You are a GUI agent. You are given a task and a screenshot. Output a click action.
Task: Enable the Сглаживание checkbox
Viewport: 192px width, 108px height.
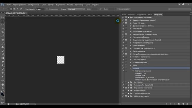click(47, 9)
